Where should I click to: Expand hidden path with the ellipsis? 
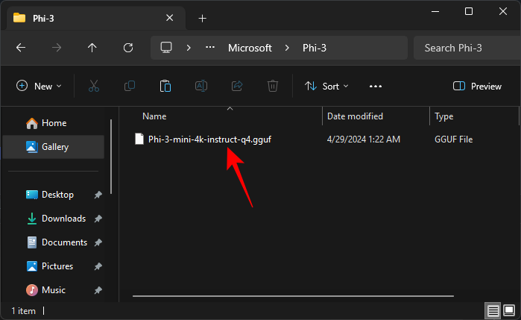click(210, 48)
